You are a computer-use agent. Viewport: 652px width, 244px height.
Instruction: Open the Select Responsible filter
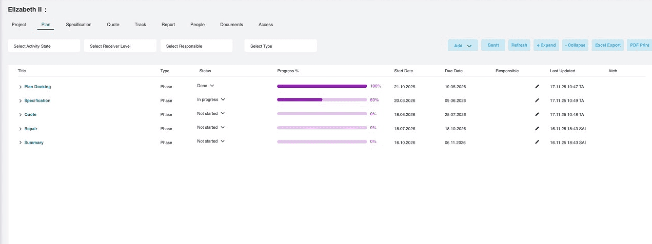196,46
